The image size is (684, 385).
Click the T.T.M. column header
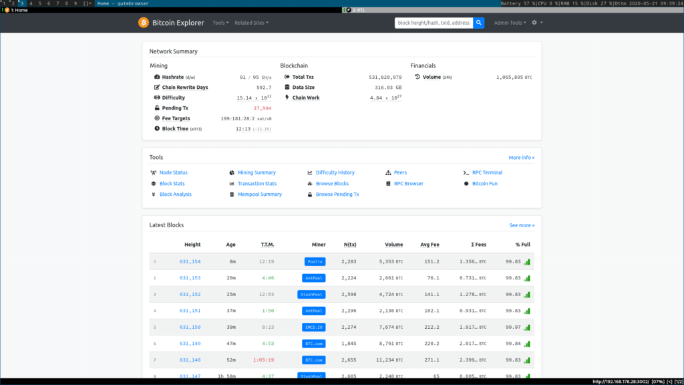coord(267,245)
